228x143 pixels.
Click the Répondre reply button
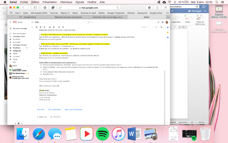tap(42, 117)
